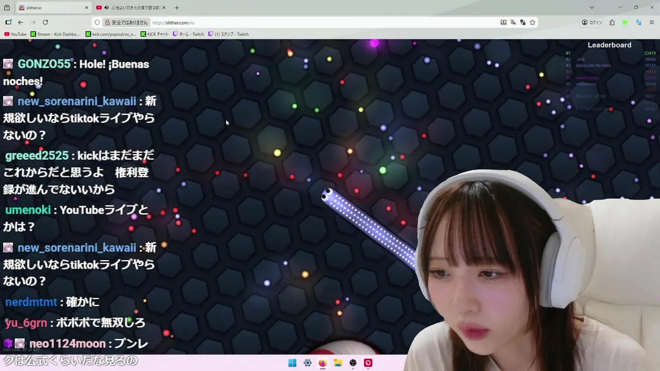This screenshot has height=371, width=660.
Task: Click chat username greeed2525
Action: coord(37,156)
